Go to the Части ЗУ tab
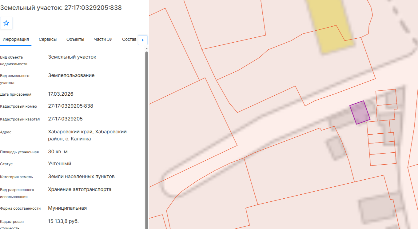 [x=103, y=39]
